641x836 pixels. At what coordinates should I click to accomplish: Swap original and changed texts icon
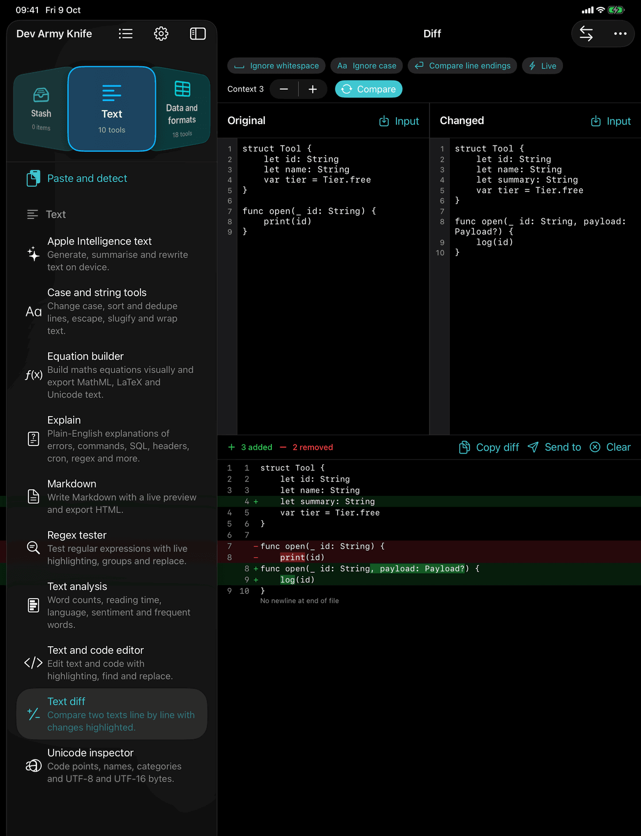pos(586,34)
